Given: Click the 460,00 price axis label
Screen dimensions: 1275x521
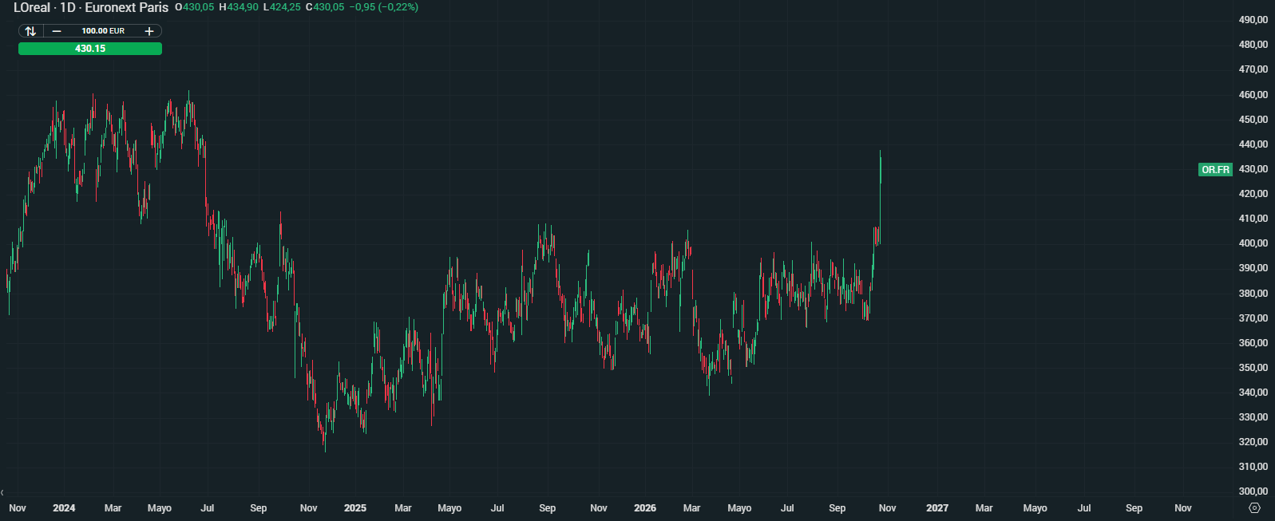Looking at the screenshot, I should (x=1253, y=95).
